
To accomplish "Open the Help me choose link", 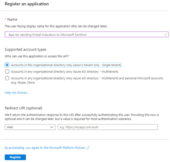I will 17,93.
